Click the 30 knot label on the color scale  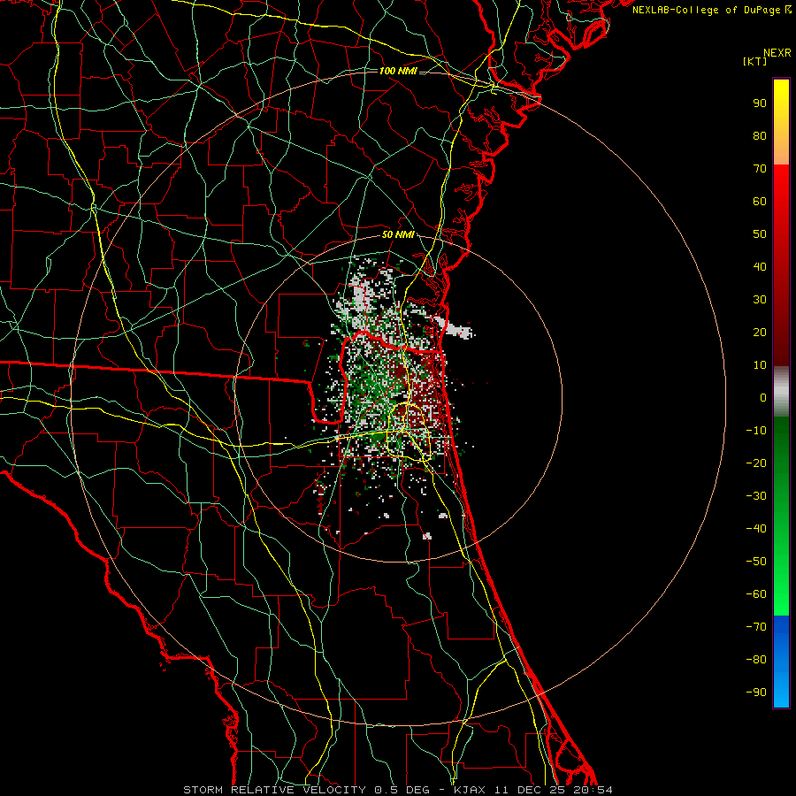[x=760, y=300]
